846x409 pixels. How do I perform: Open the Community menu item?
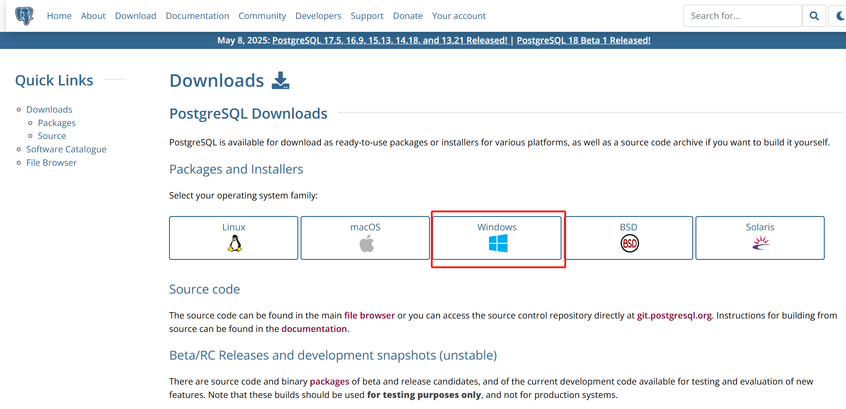262,16
